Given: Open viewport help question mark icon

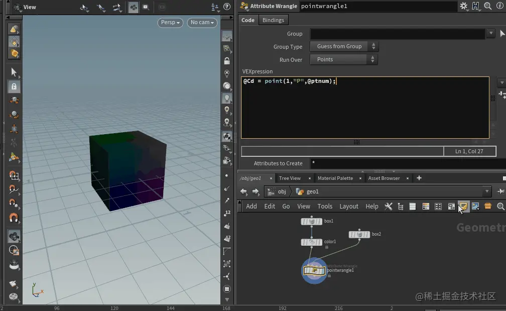Looking at the screenshot, I should click(227, 7).
